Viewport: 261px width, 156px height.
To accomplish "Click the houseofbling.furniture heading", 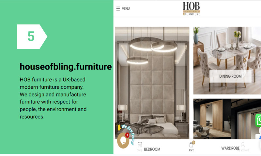I will [66, 67].
